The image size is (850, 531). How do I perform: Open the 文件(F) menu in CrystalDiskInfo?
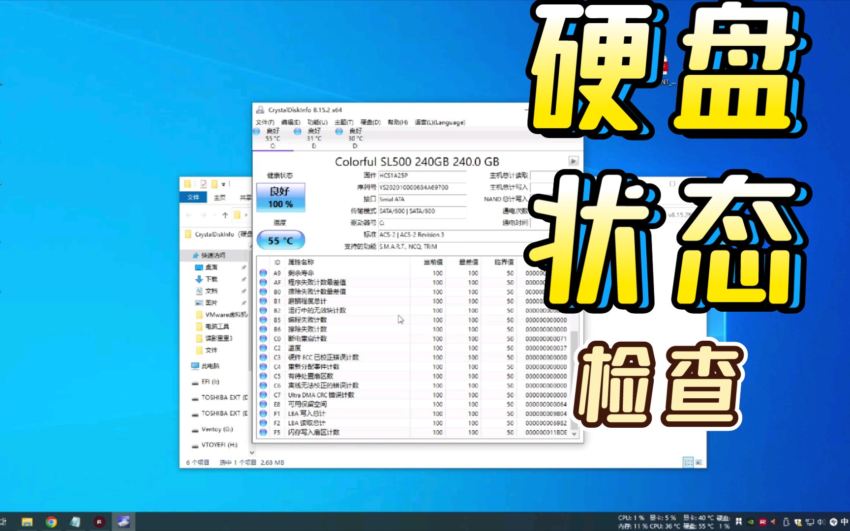point(265,122)
